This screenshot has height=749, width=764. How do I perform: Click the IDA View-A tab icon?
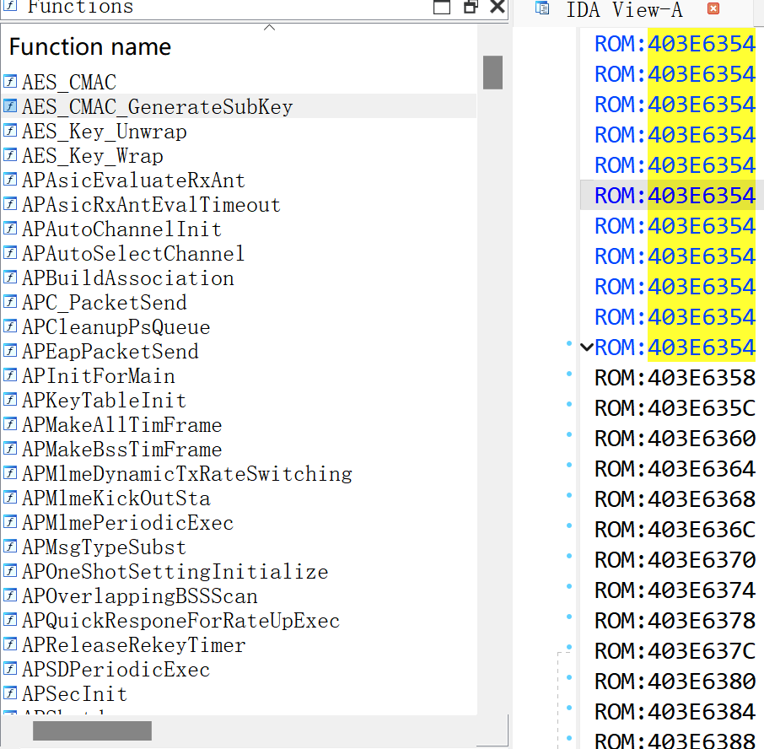point(543,9)
